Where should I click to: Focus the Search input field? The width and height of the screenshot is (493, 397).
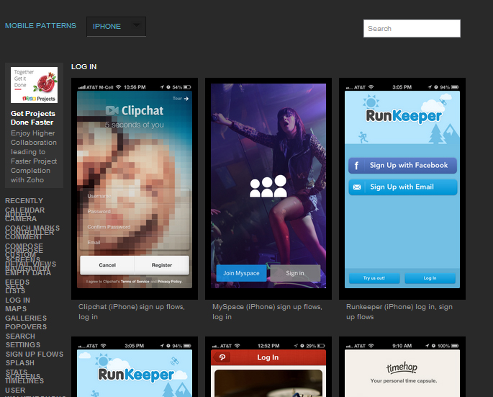click(x=412, y=28)
